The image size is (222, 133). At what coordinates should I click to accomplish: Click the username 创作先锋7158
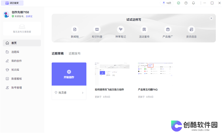point(20,12)
